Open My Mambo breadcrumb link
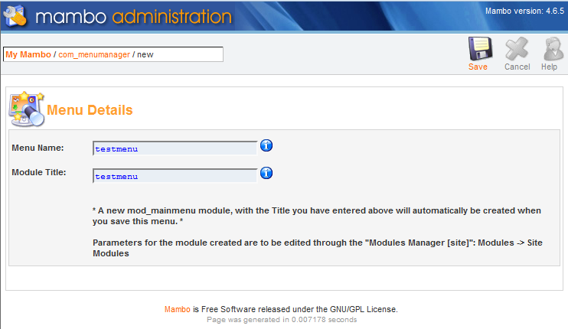This screenshot has width=568, height=329. pyautogui.click(x=28, y=54)
